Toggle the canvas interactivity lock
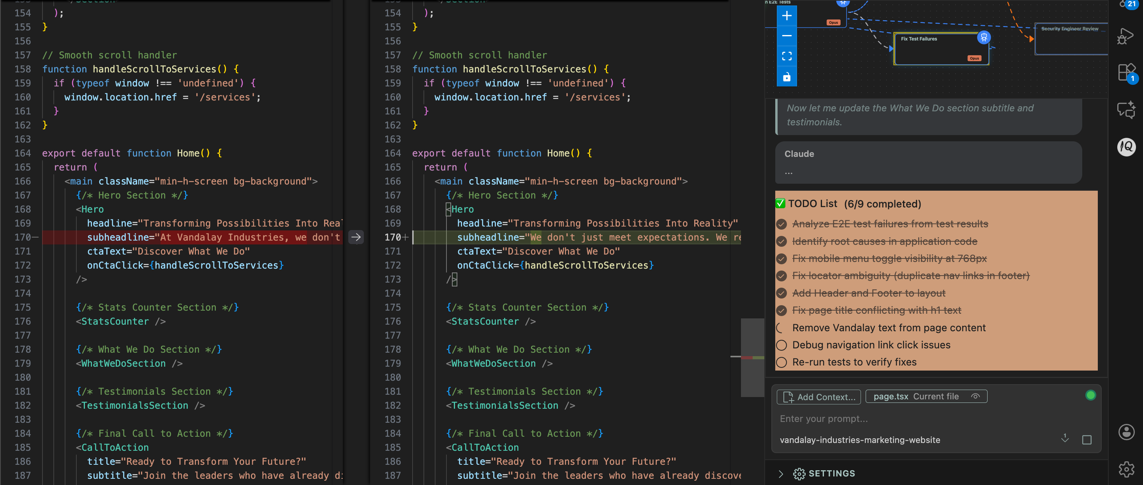This screenshot has width=1143, height=485. pyautogui.click(x=786, y=77)
